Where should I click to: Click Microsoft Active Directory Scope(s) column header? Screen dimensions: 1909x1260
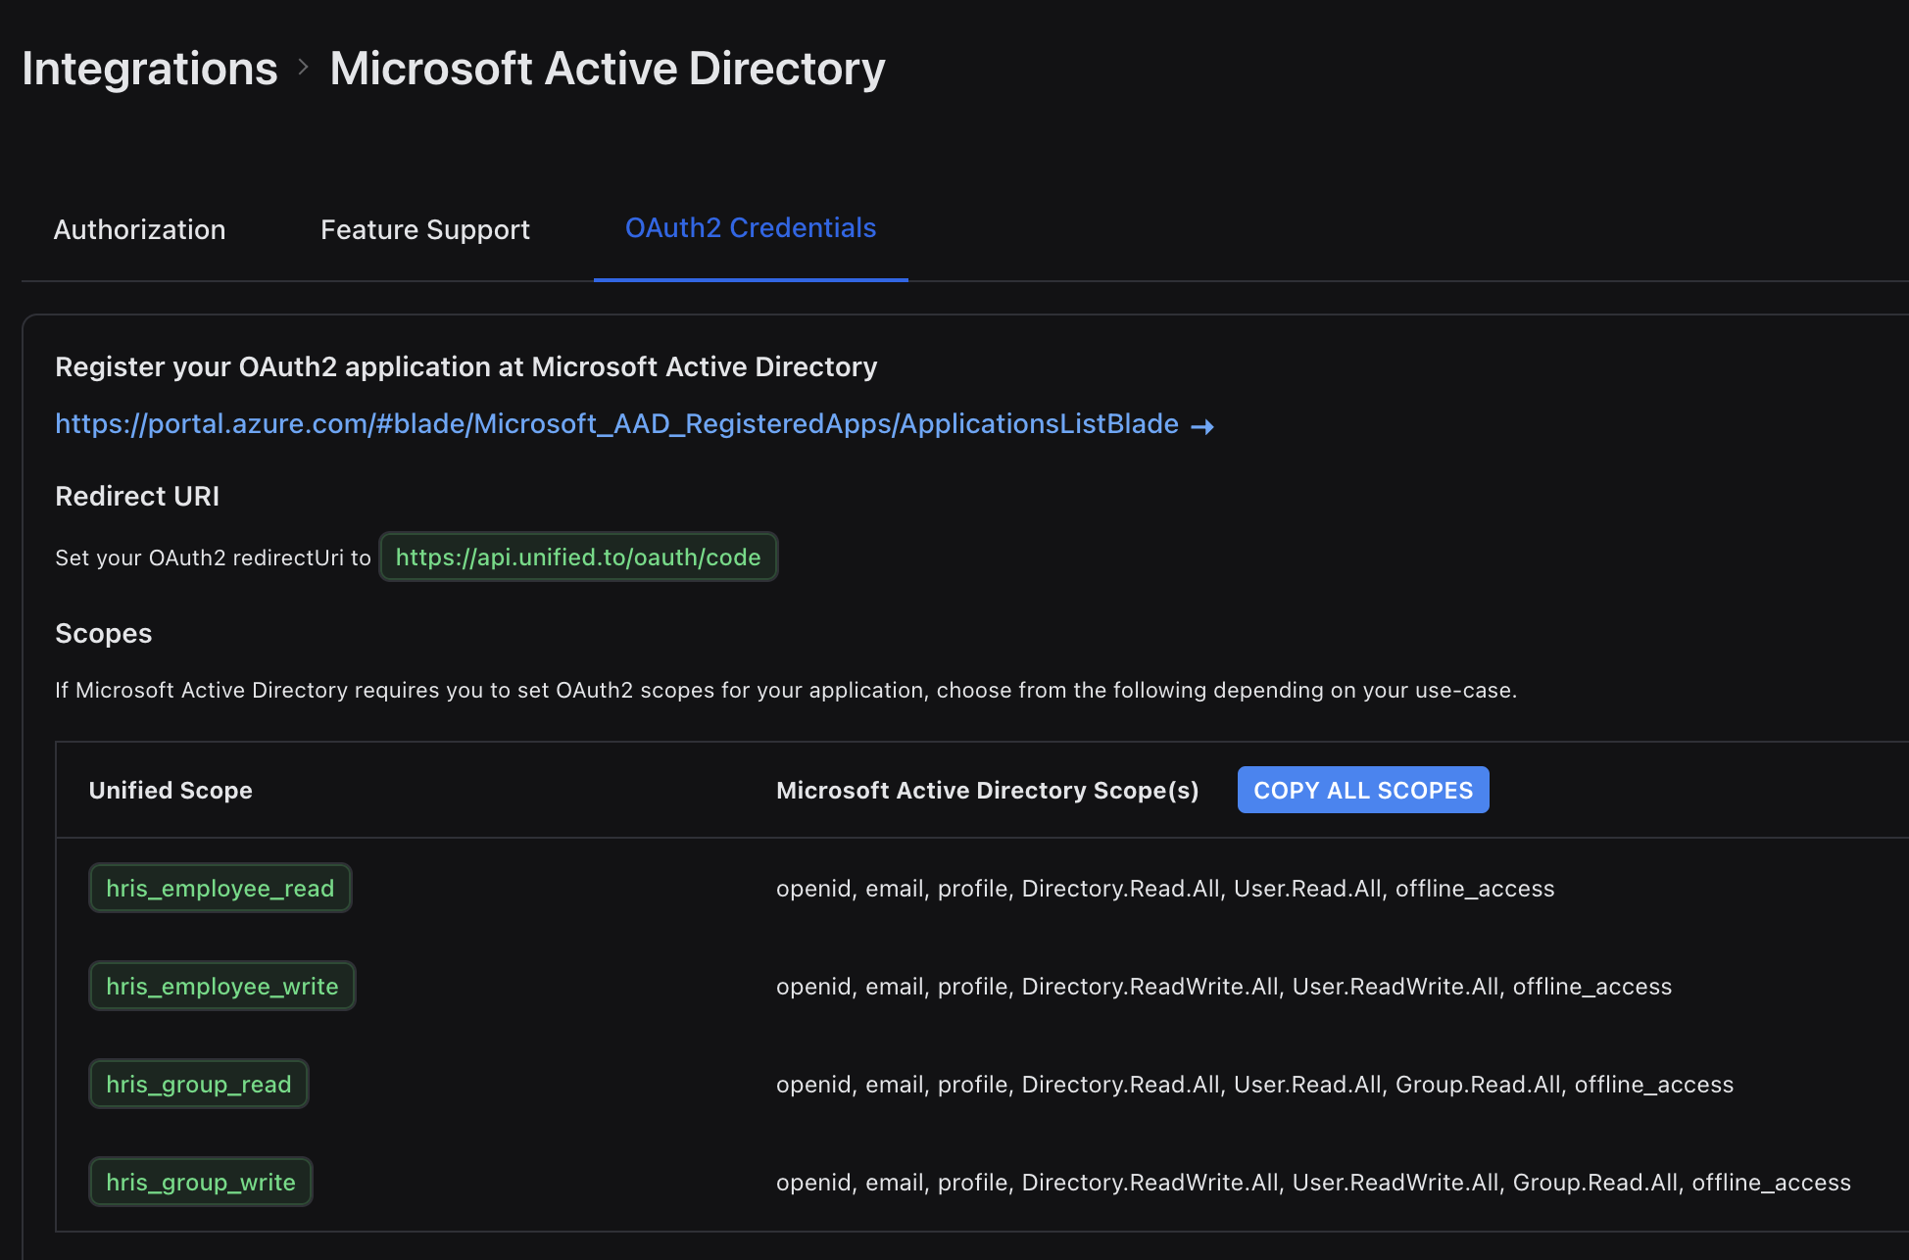coord(987,791)
